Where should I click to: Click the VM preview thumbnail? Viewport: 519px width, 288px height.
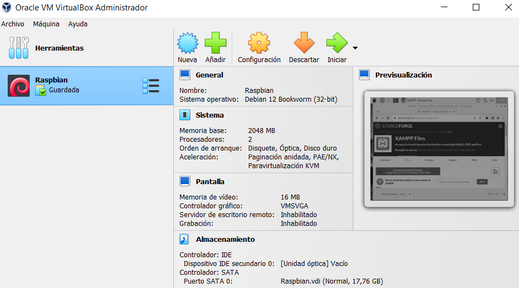pos(439,149)
